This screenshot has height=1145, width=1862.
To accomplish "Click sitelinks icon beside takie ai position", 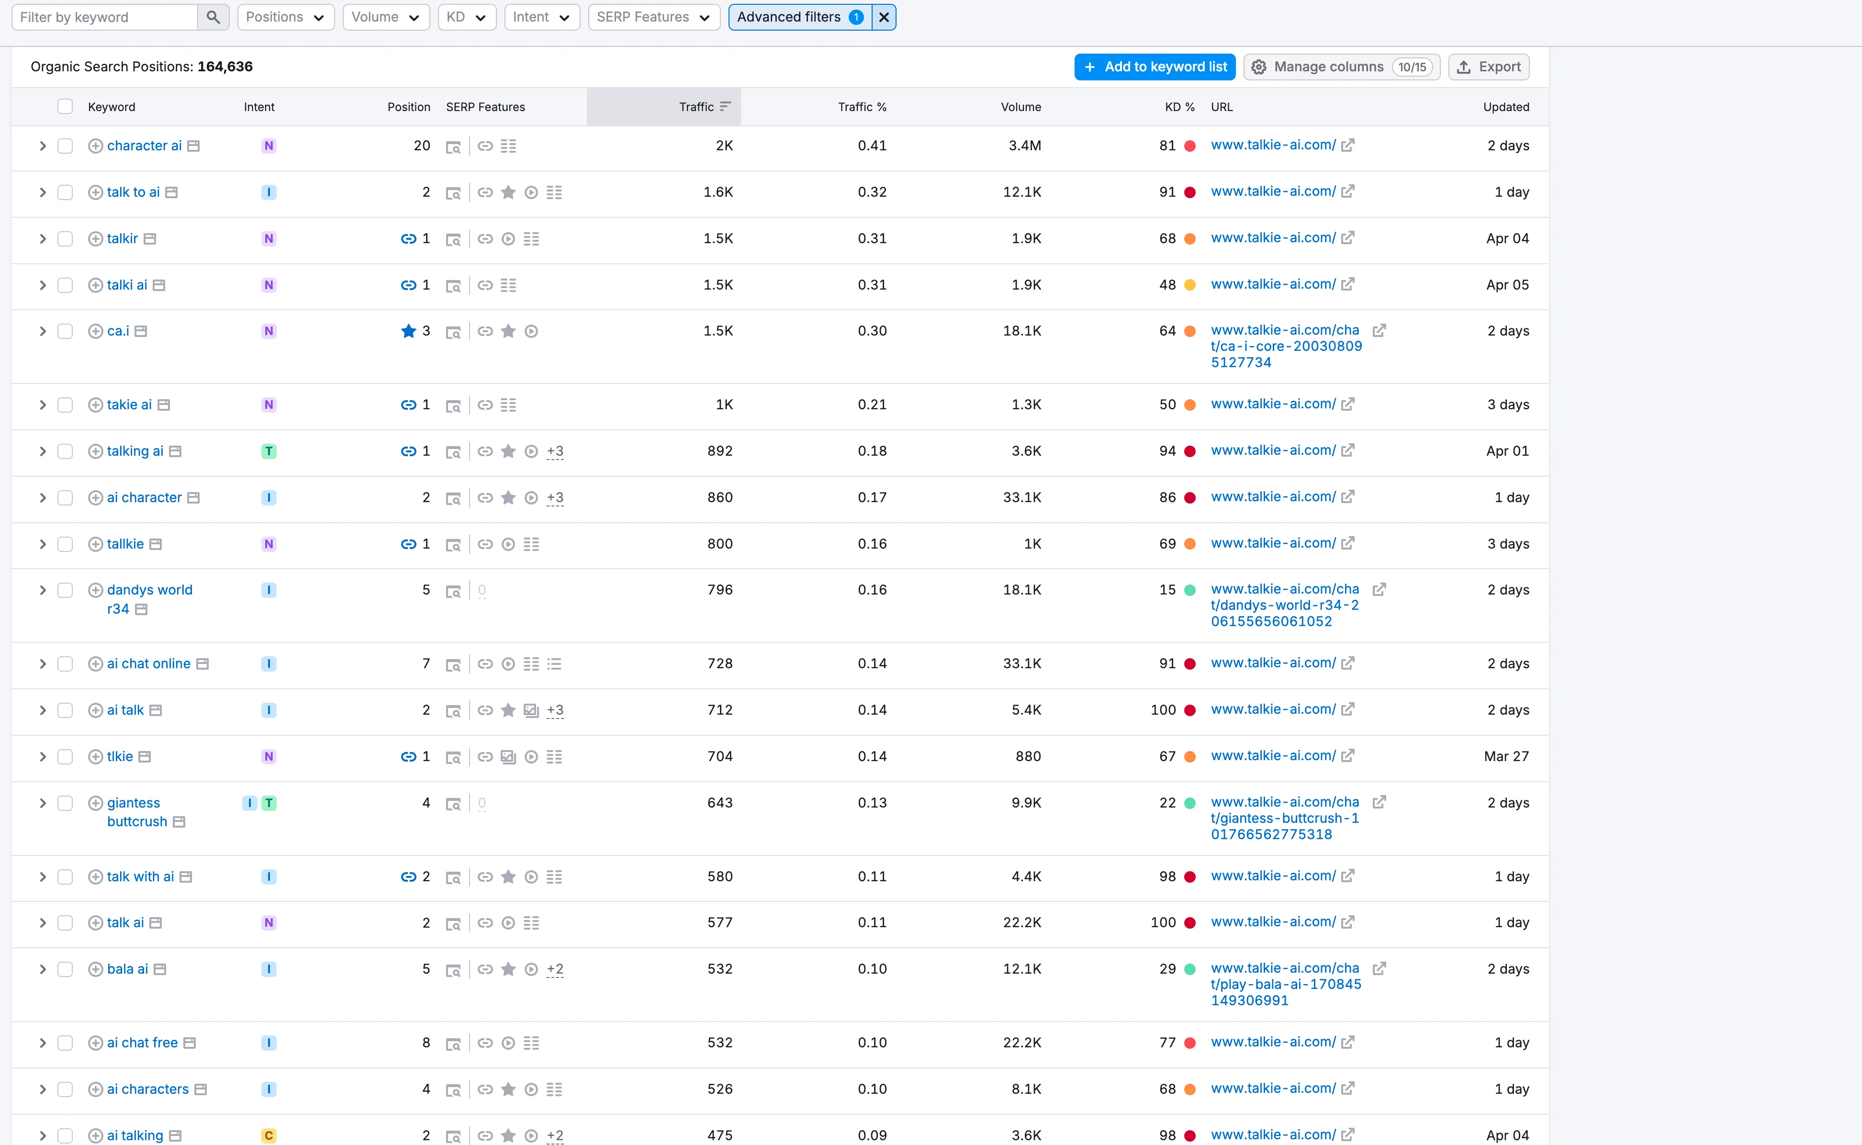I will [x=408, y=405].
